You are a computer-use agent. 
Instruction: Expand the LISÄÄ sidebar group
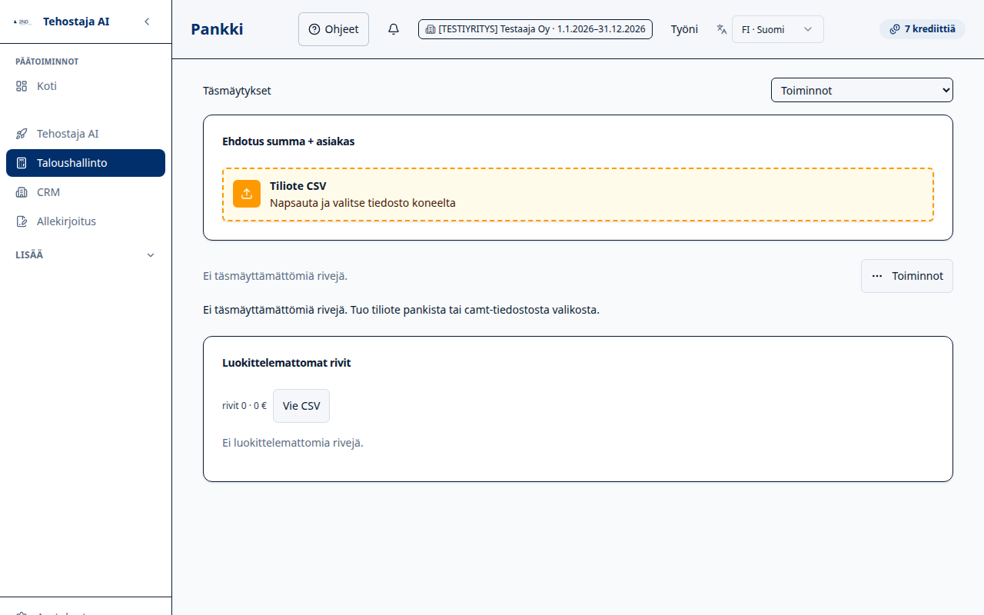[x=85, y=254]
